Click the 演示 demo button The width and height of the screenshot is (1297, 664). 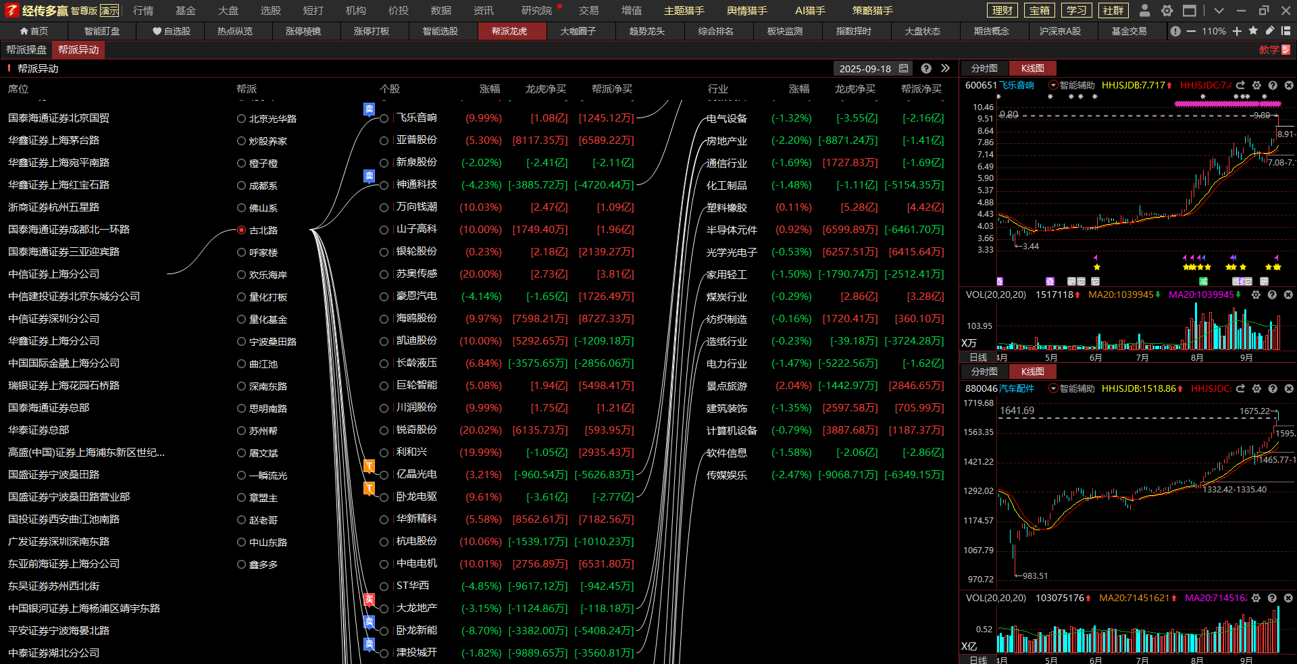[109, 11]
